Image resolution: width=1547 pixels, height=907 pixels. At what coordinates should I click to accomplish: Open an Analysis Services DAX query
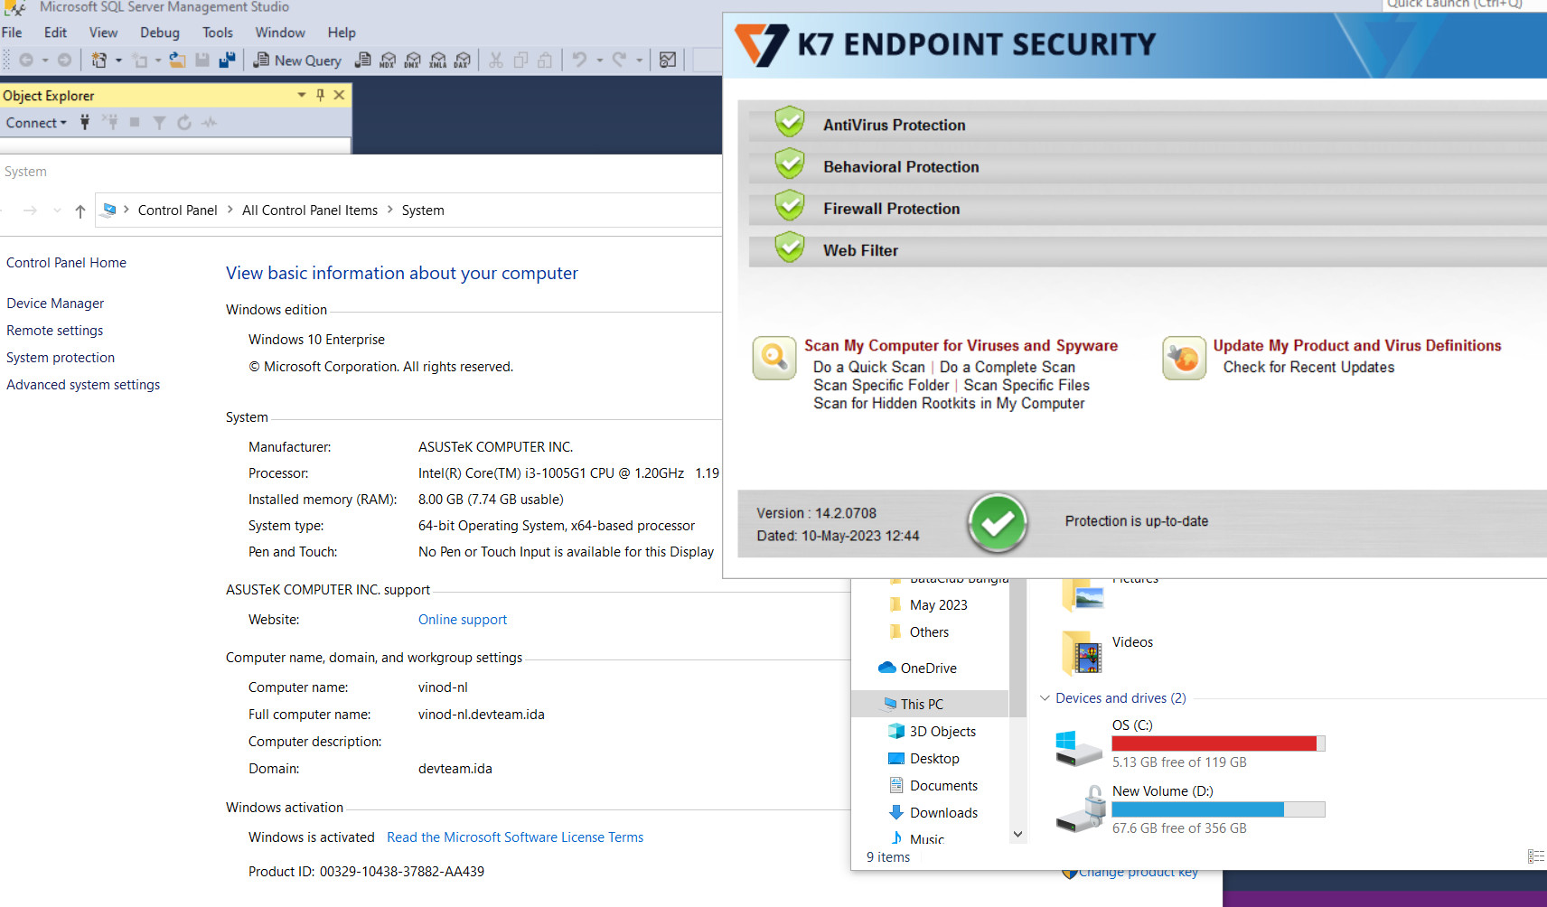pyautogui.click(x=462, y=61)
